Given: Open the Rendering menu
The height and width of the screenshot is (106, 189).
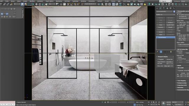Looking at the screenshot, I should pyautogui.click(x=59, y=1).
